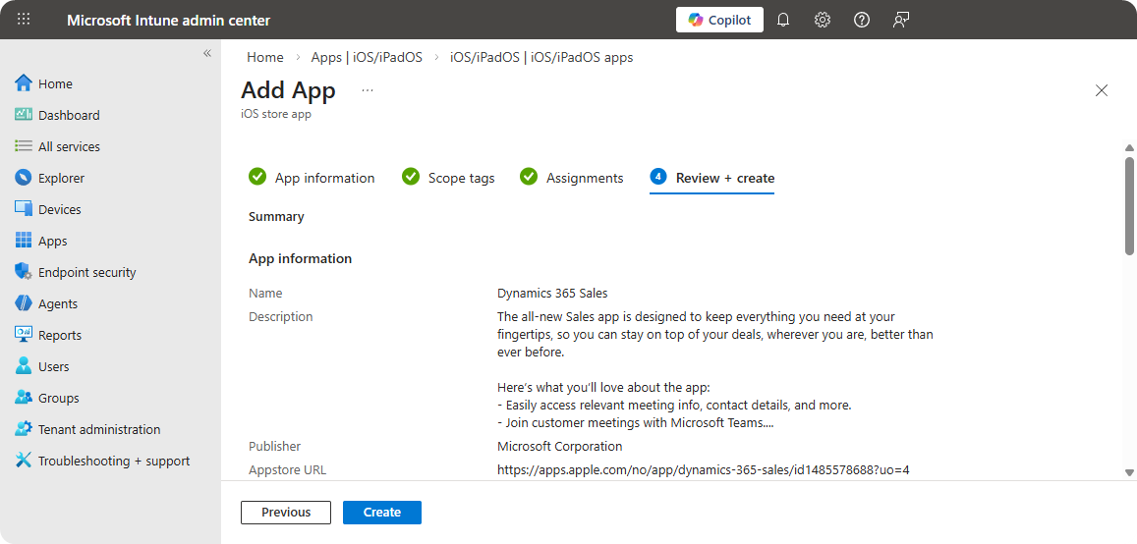Screen dimensions: 1137x544
Task: Click the Help question mark icon
Action: 862,20
